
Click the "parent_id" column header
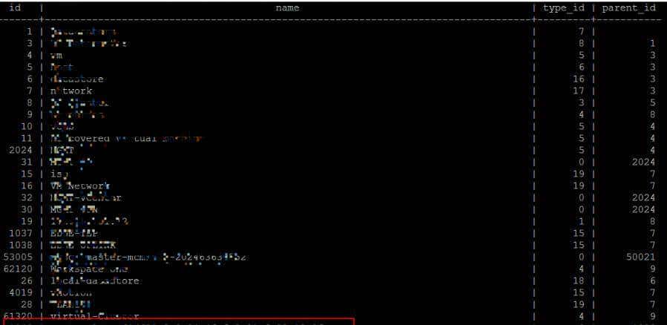point(628,7)
